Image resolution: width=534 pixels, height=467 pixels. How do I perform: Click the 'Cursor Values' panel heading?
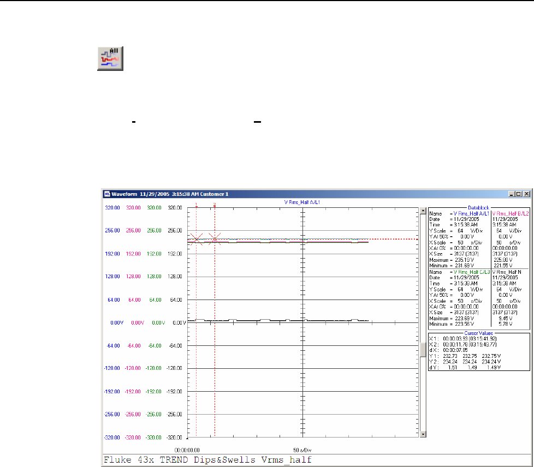478,333
